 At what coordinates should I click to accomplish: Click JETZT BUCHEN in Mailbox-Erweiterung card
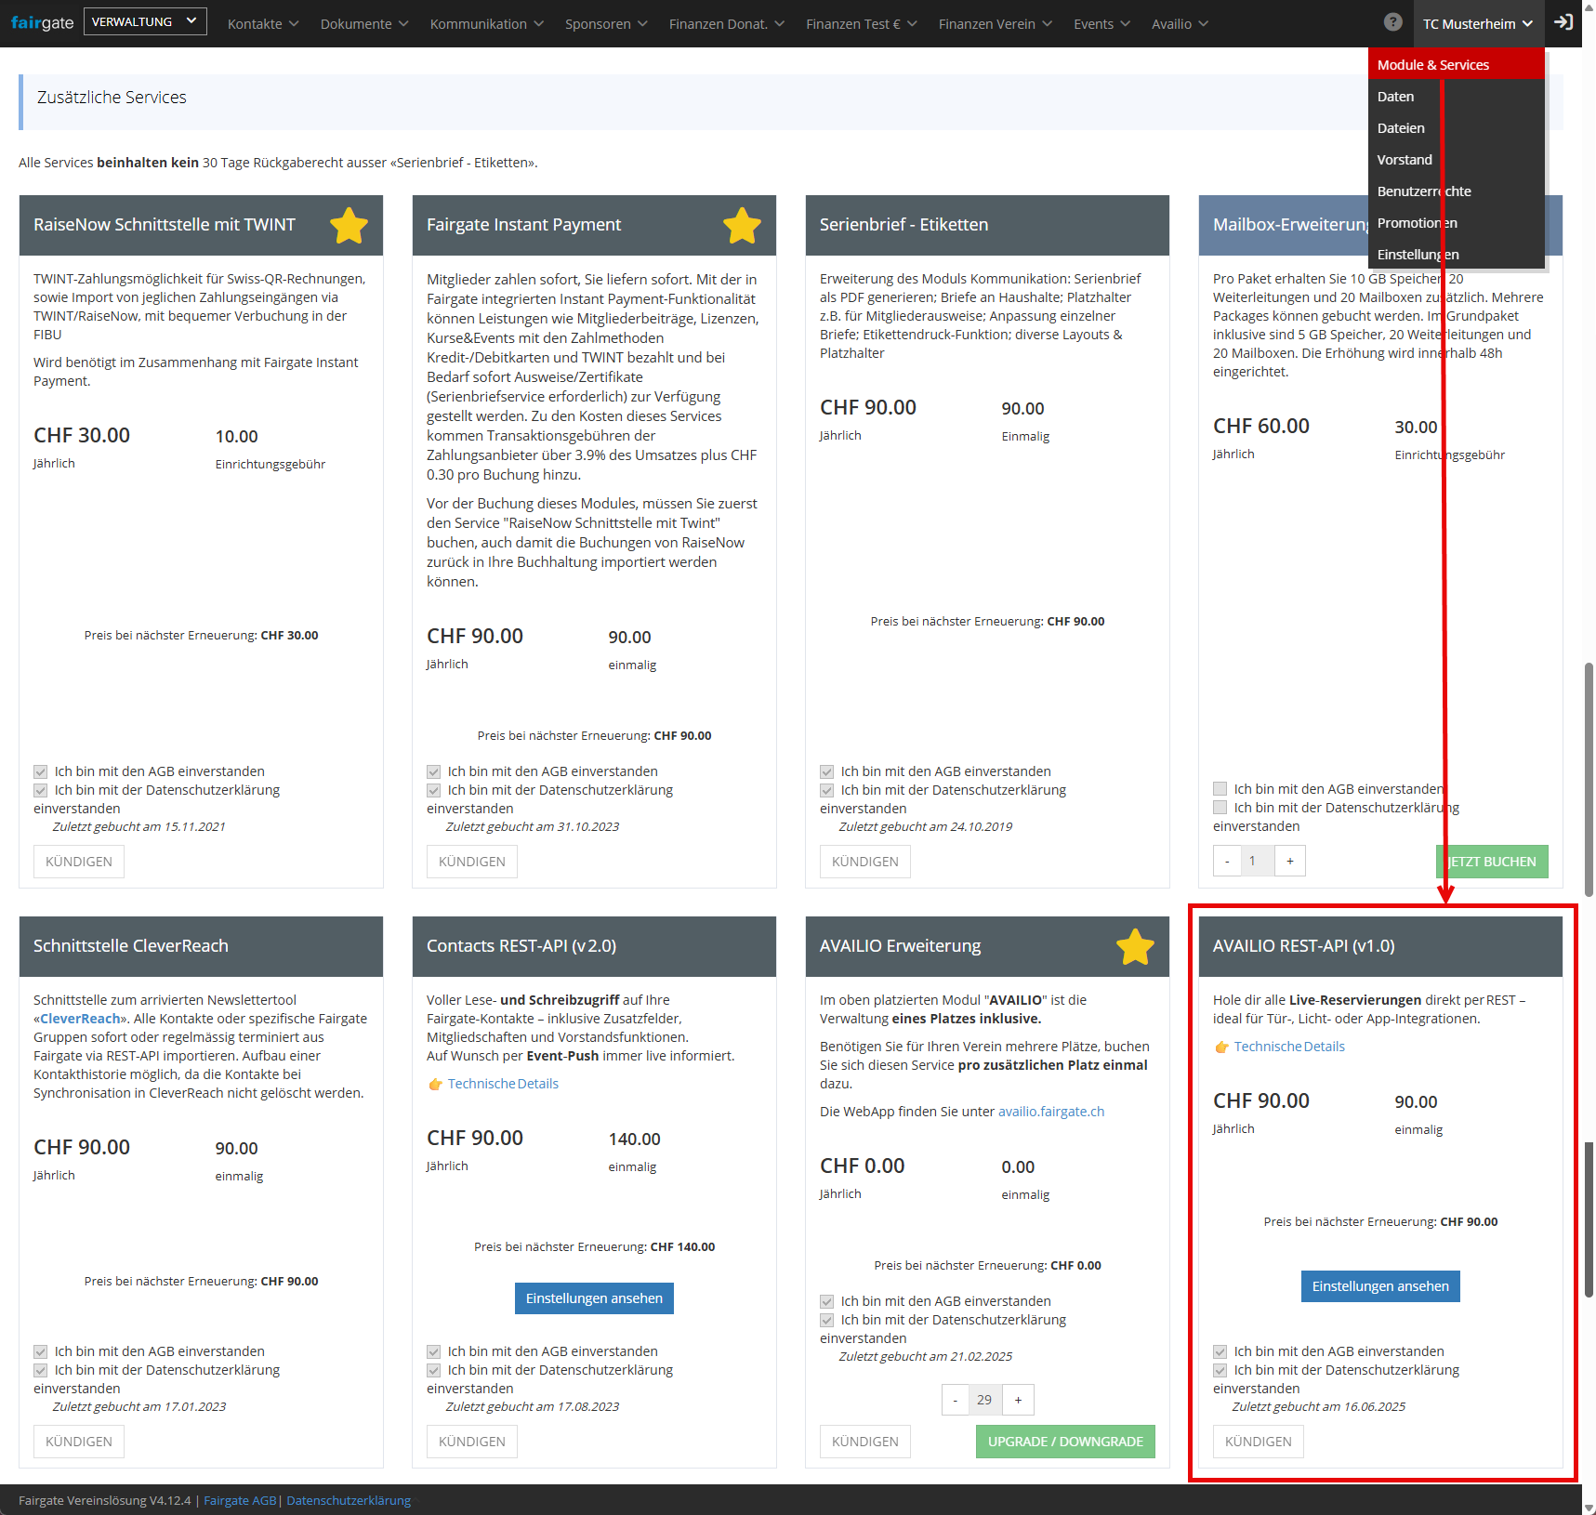1492,862
